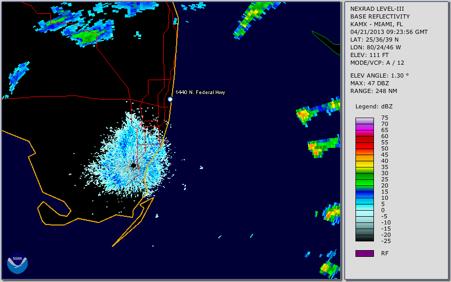Click the "BASE REFLECTIVITY" line
Viewport: 451px width, 282px height.
tap(380, 16)
